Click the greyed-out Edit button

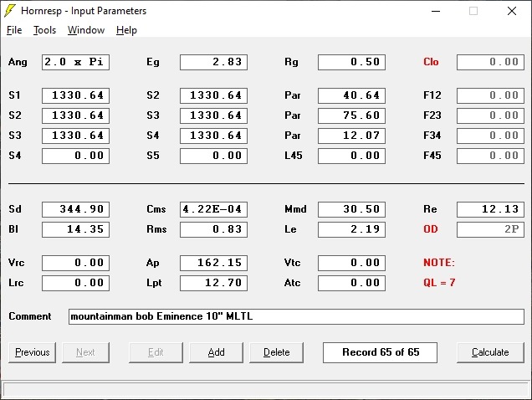coord(156,352)
